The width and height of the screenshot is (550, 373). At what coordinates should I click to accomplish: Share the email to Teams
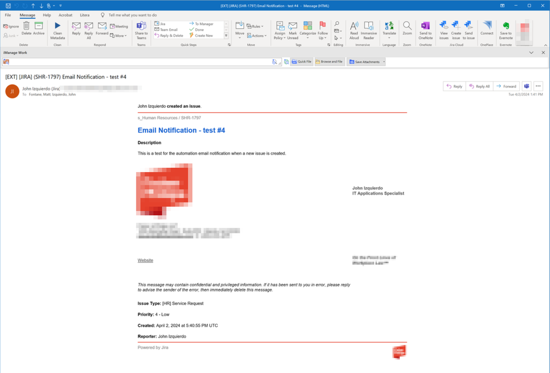coord(141,31)
